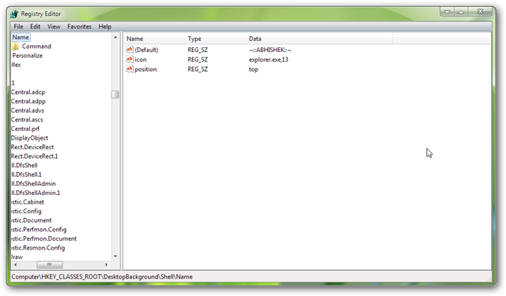Screen dimensions: 506x296
Task: Sort values by the Name column header
Action: 154,39
